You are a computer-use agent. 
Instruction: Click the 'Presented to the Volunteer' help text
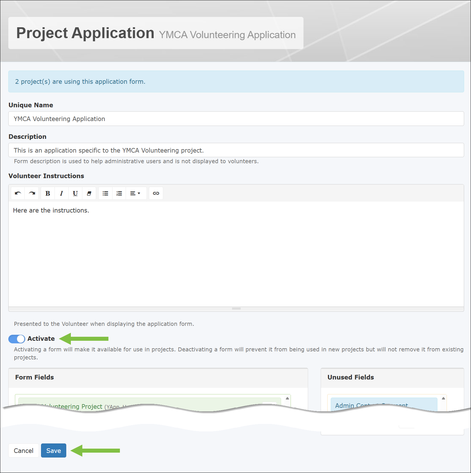click(x=104, y=324)
